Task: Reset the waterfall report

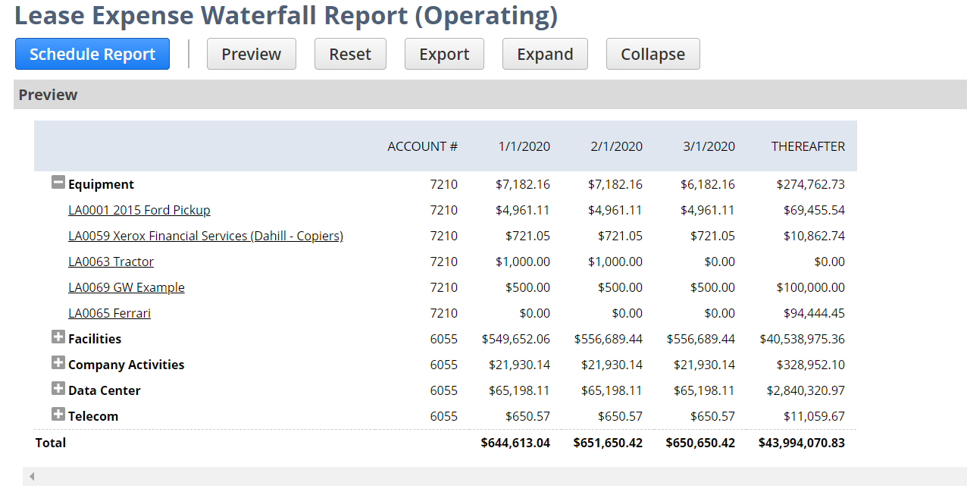Action: pyautogui.click(x=350, y=54)
